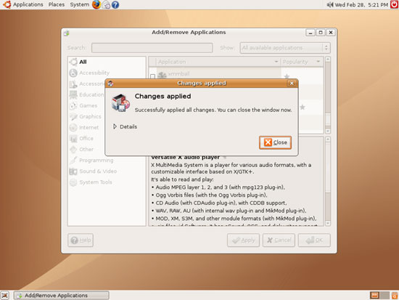Screen dimensions: 399x300
Task: Sort by Popularity column header
Action: click(x=302, y=62)
